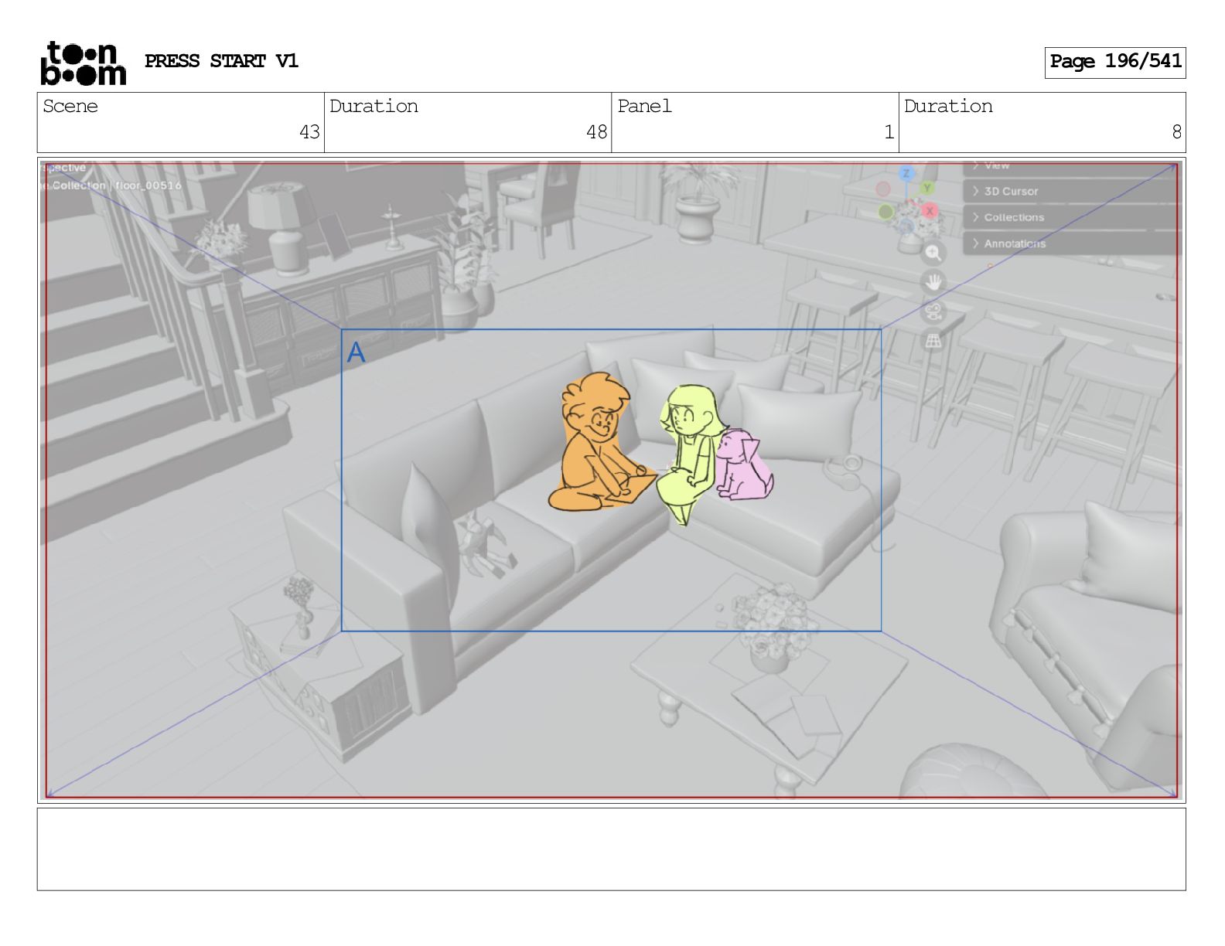Expand the View panel at the top
The height and width of the screenshot is (946, 1225).
click(x=1072, y=167)
